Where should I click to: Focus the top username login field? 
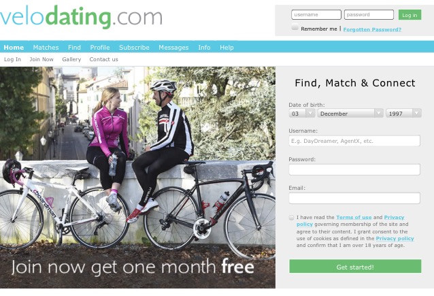pos(316,15)
